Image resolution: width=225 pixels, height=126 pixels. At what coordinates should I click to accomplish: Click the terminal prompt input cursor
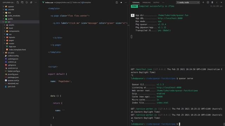point(179,124)
